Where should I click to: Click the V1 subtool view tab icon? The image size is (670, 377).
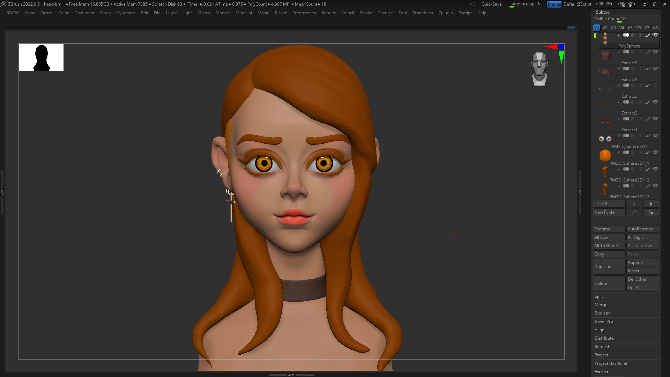pyautogui.click(x=596, y=28)
